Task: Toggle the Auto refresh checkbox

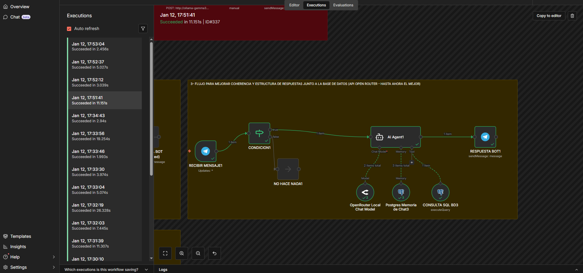Action: [69, 29]
